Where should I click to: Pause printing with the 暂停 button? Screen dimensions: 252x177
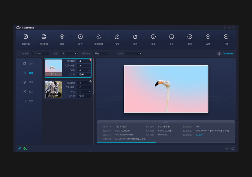(62, 37)
